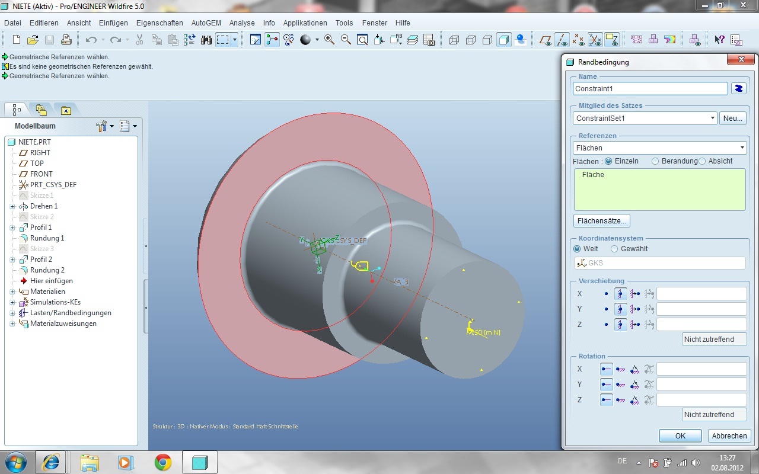Create a new file via toolbar icon
Screen dimensions: 759x474
click(x=17, y=40)
